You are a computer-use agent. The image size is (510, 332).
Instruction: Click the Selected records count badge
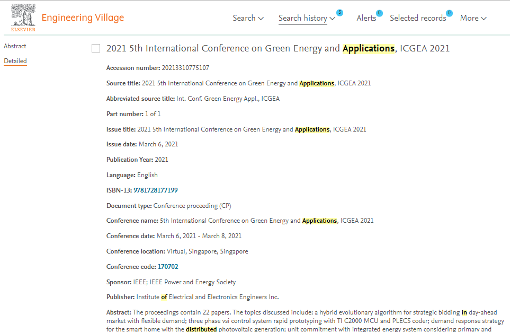(x=449, y=13)
